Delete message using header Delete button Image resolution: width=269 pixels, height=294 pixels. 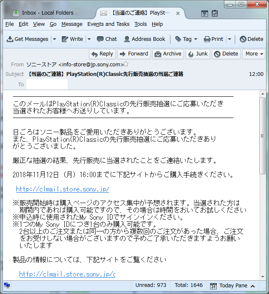pos(226,54)
